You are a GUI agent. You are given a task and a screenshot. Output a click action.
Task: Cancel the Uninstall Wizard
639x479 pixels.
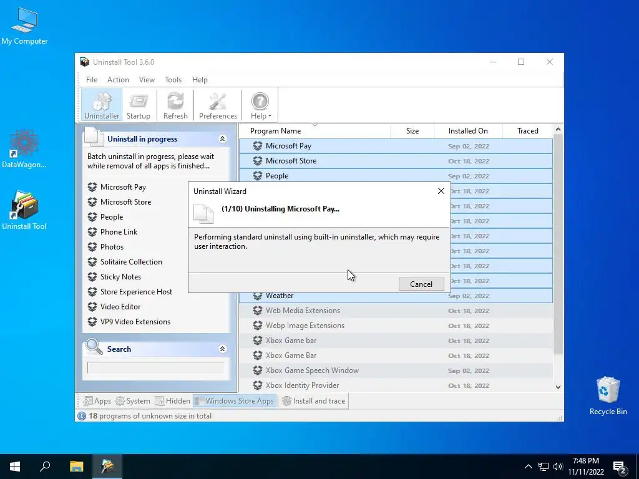(x=421, y=284)
